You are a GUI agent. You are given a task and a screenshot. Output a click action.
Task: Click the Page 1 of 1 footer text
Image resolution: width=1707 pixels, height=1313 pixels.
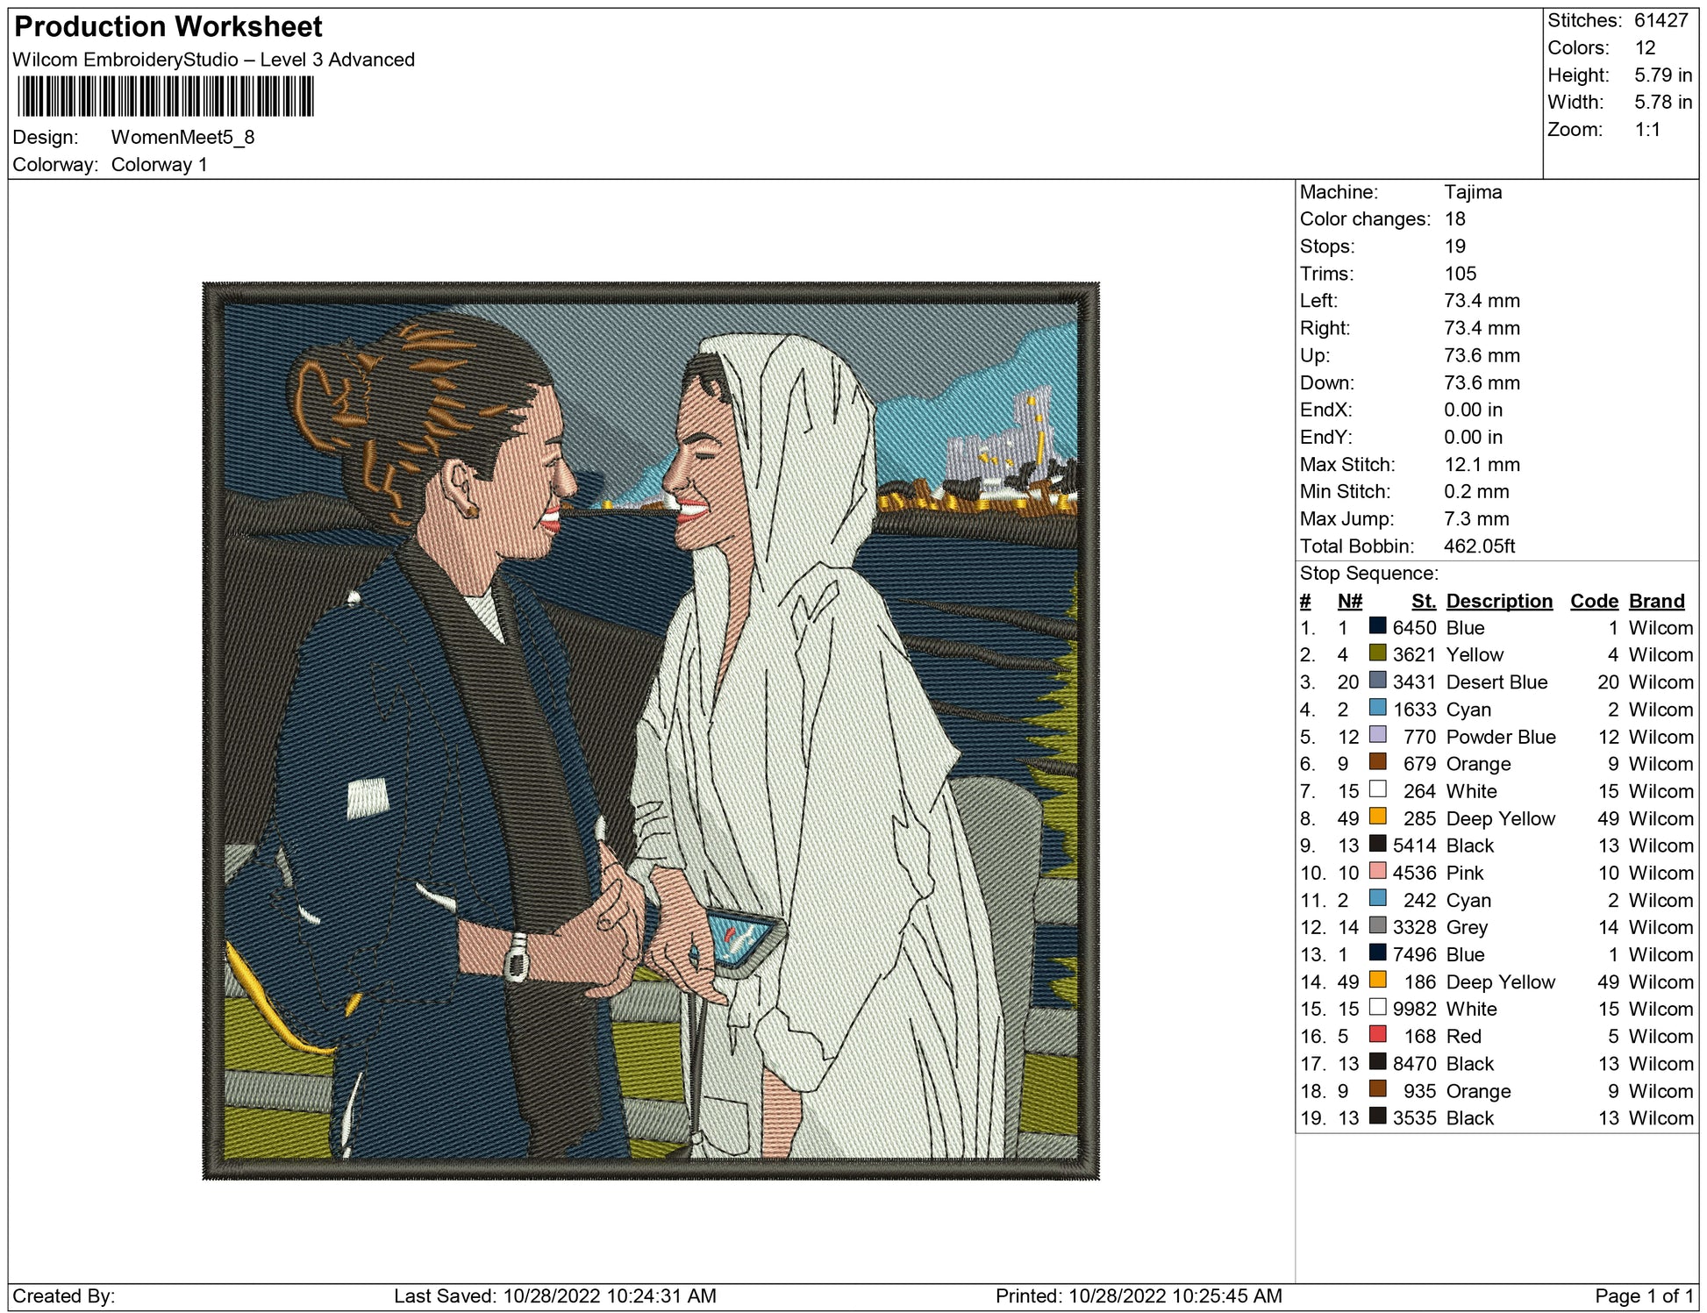1643,1295
